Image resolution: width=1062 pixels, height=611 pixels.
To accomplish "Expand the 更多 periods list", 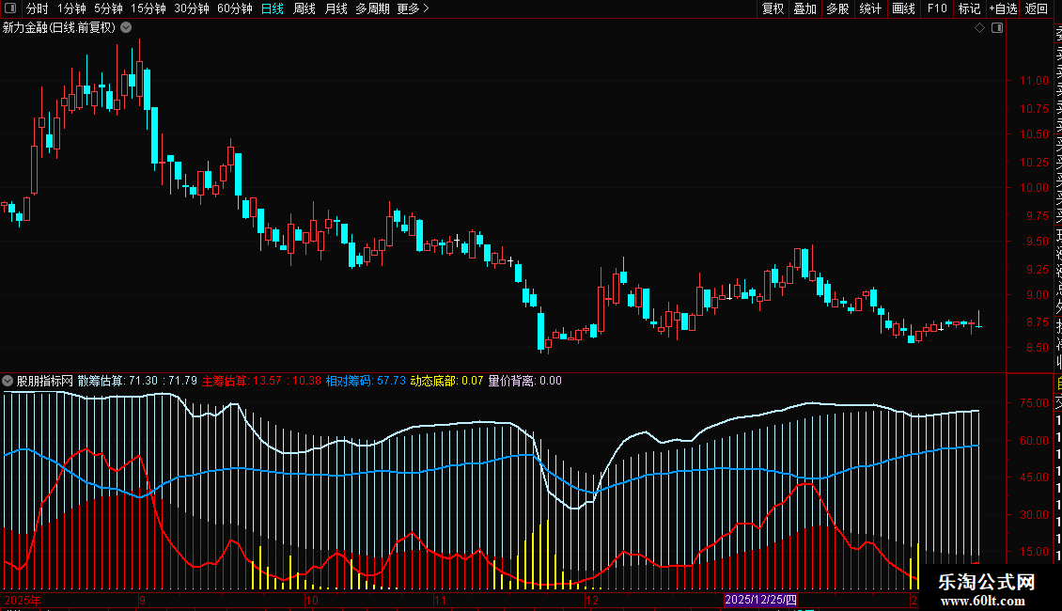I will [x=413, y=9].
